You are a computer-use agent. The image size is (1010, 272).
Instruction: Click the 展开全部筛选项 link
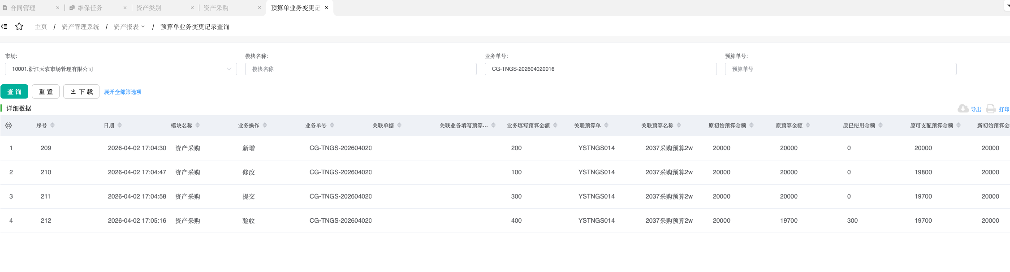coord(123,92)
